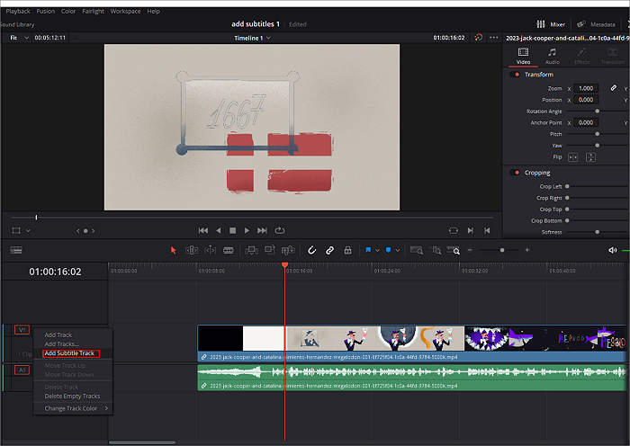The width and height of the screenshot is (630, 446).
Task: Select the arrow Selection Mode tool
Action: tap(173, 250)
